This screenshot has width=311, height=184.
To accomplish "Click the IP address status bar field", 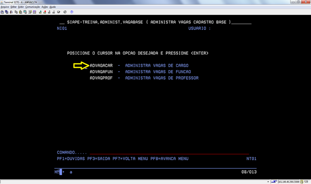I will [x=289, y=182].
